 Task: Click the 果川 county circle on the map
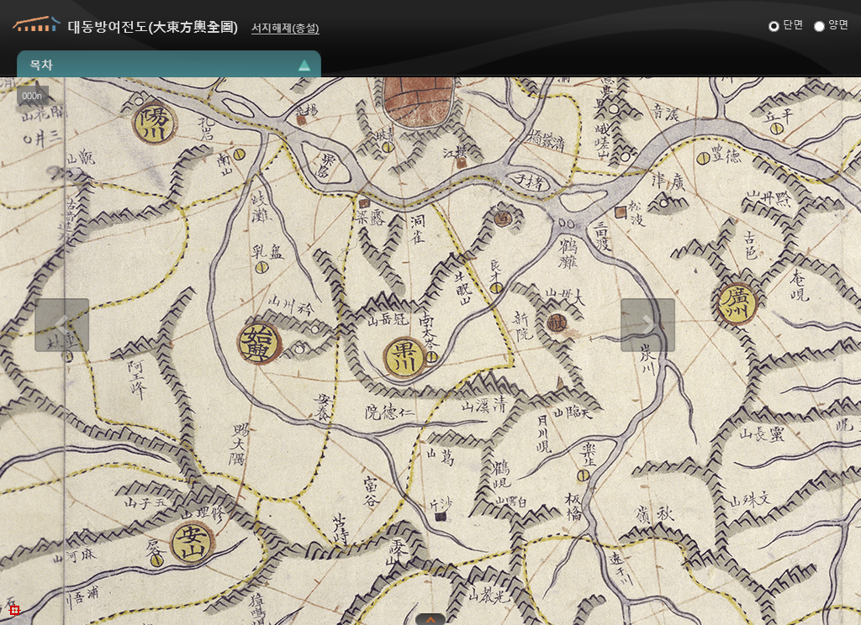coord(405,358)
